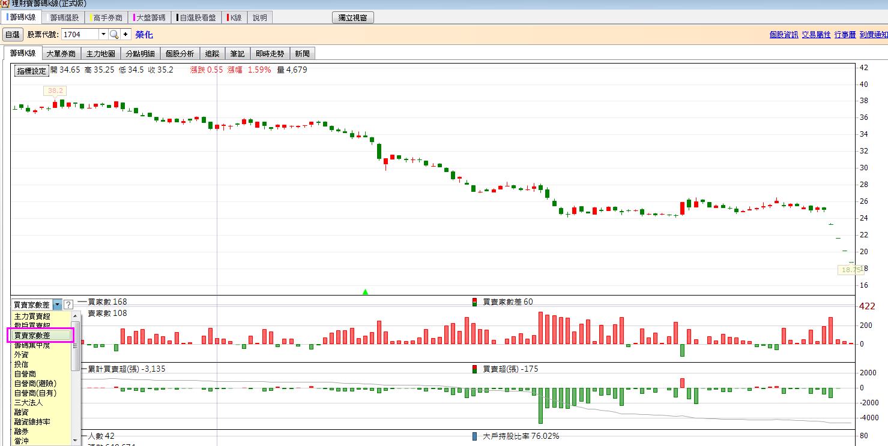This screenshot has height=446, width=888.
Task: Click the green triangle marker under the chart
Action: (x=365, y=292)
